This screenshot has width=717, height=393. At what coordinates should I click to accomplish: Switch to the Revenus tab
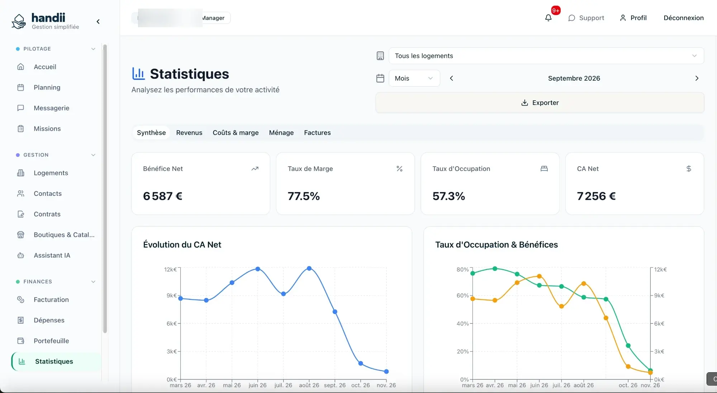click(189, 133)
